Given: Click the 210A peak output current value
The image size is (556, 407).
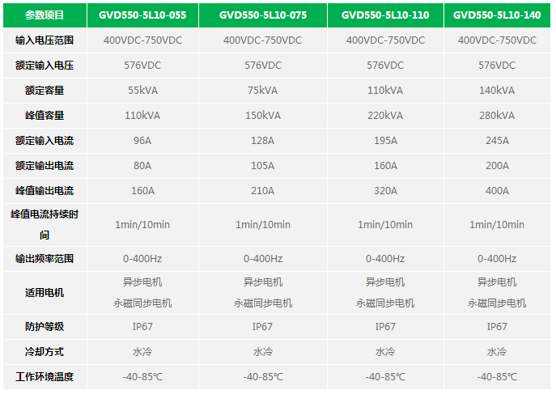Looking at the screenshot, I should [263, 191].
